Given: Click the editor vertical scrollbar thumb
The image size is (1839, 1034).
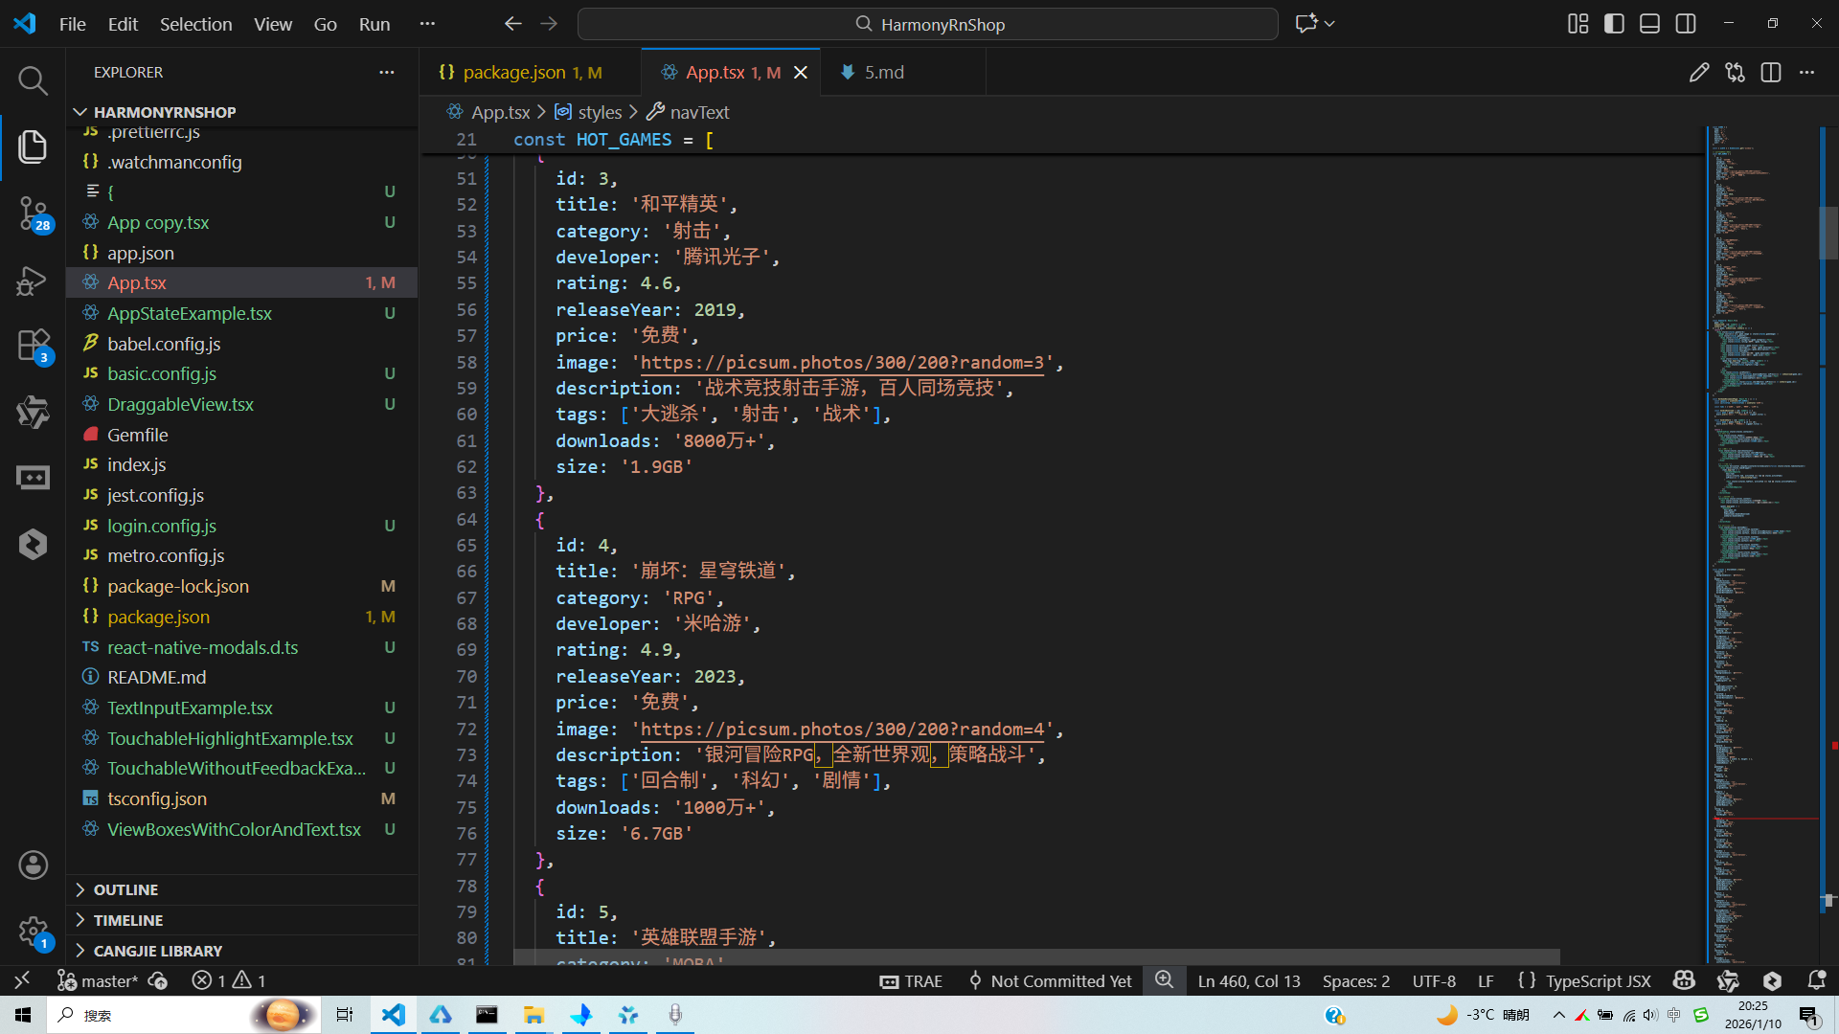Looking at the screenshot, I should 1828,233.
